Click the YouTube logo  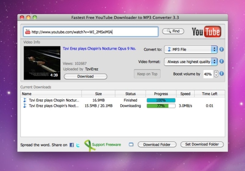point(206,31)
